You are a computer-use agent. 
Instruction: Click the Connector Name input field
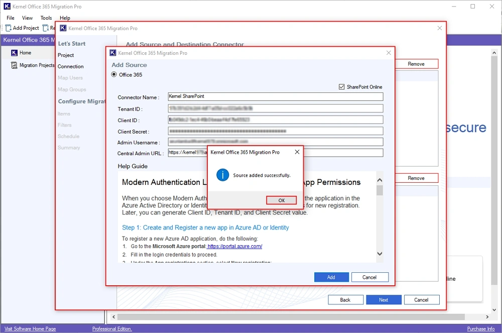coord(275,97)
